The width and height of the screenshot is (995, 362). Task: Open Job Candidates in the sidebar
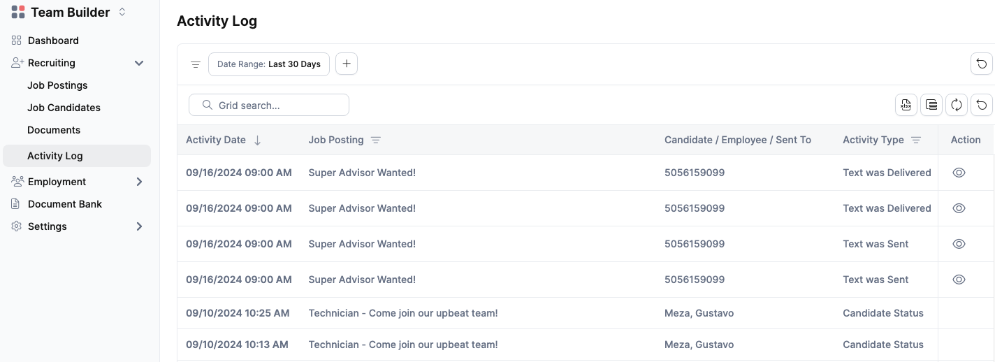pos(64,108)
